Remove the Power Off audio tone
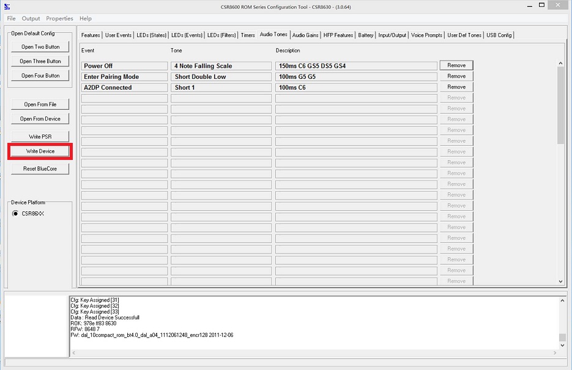Image resolution: width=572 pixels, height=370 pixels. point(456,65)
